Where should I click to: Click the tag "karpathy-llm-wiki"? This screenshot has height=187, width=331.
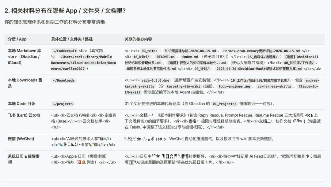pos(183,86)
